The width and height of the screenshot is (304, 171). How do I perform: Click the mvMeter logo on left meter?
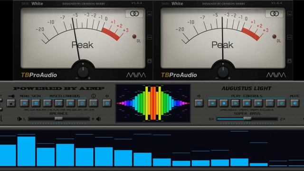tap(136, 75)
